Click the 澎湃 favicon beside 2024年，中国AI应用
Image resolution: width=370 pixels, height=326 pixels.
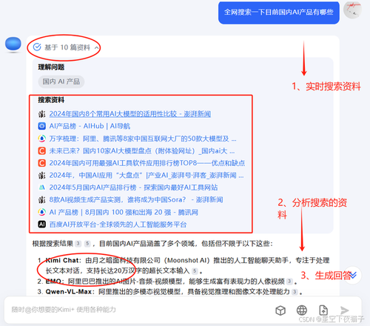[x=41, y=176]
